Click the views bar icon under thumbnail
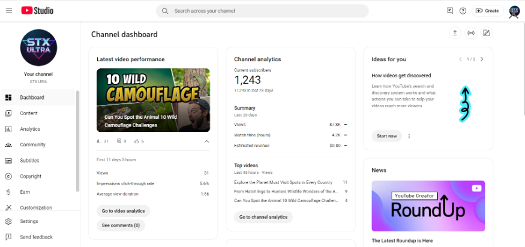The width and height of the screenshot is (525, 247). point(98,141)
